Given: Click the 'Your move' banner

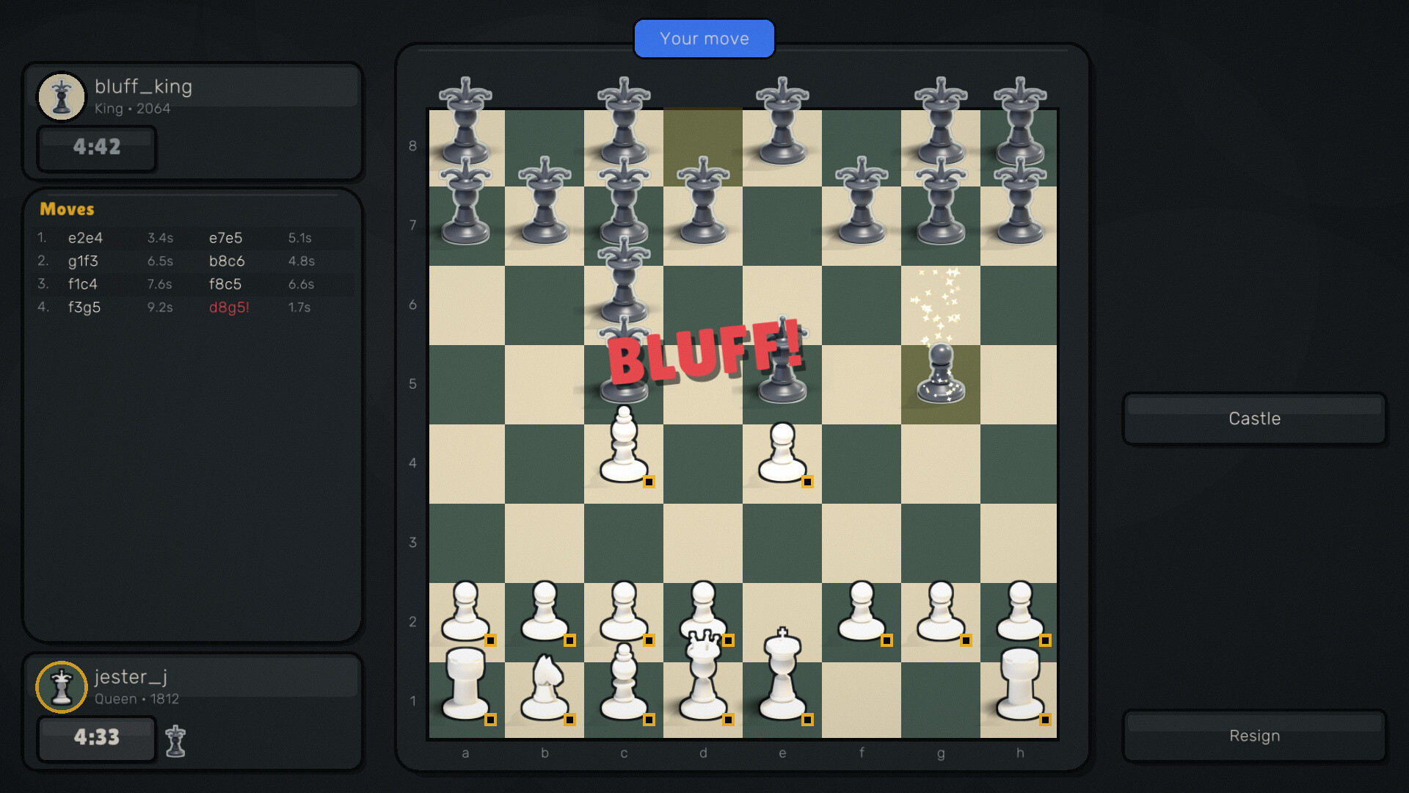Looking at the screenshot, I should [x=704, y=39].
